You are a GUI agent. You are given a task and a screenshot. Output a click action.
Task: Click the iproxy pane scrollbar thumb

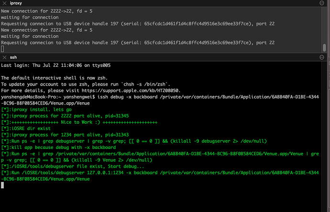click(324, 48)
